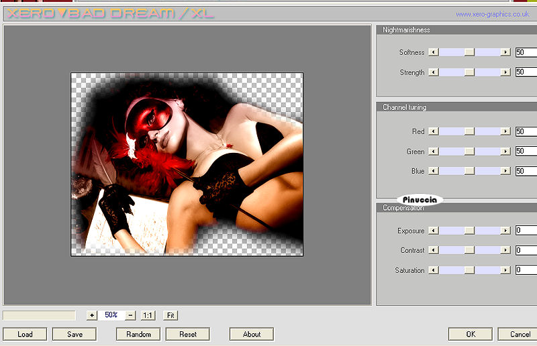Click the Load button

pos(25,334)
